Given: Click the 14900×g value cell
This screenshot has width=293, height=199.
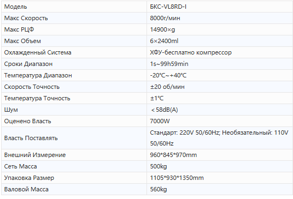Looking at the screenshot, I should pos(220,29).
